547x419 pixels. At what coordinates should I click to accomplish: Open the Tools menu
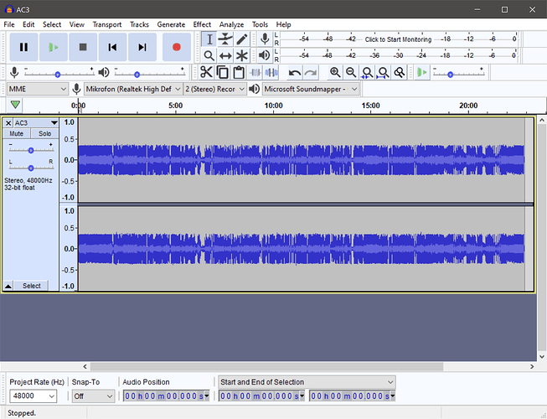(x=260, y=24)
